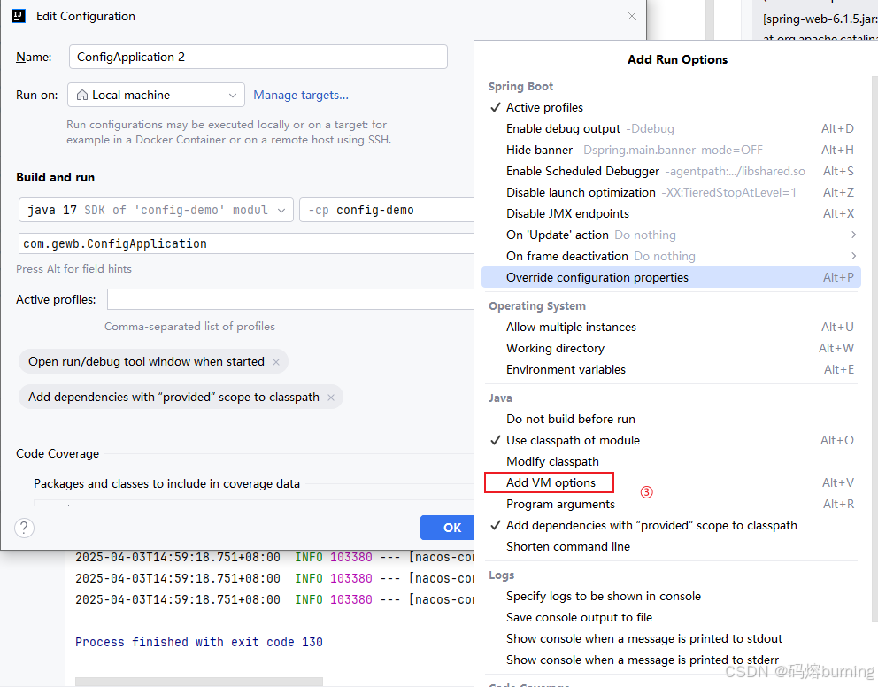Viewport: 878px width, 687px height.
Task: Expand On 'Update' action submenu
Action: click(x=671, y=235)
